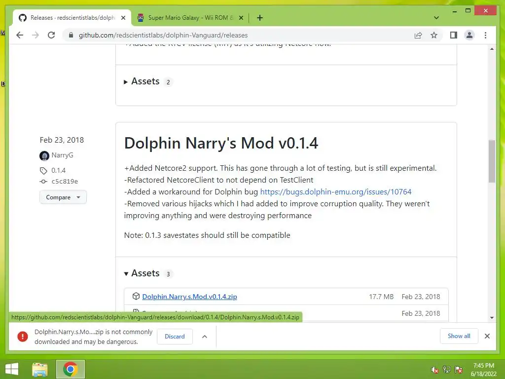Share this page from address bar
505x379 pixels.
point(418,35)
